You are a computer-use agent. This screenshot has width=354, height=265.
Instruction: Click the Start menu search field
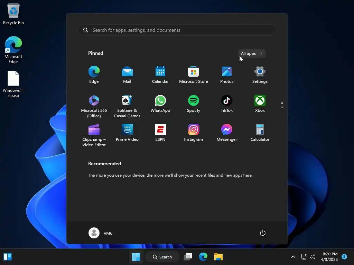(177, 30)
